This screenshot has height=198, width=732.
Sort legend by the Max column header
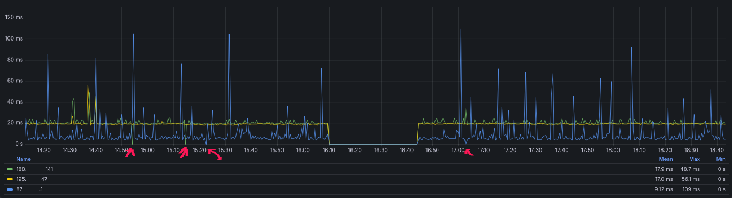[x=695, y=159]
